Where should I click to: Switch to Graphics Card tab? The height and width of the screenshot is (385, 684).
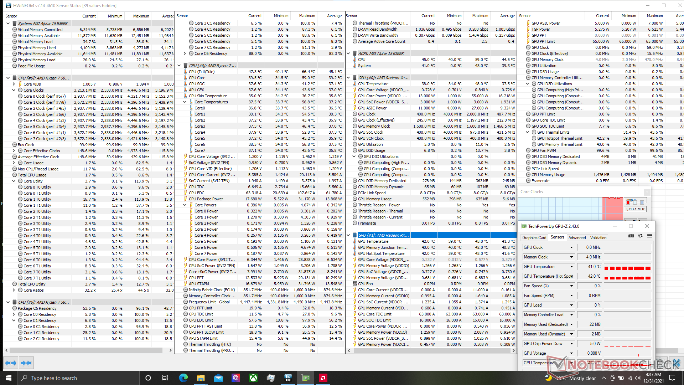534,238
